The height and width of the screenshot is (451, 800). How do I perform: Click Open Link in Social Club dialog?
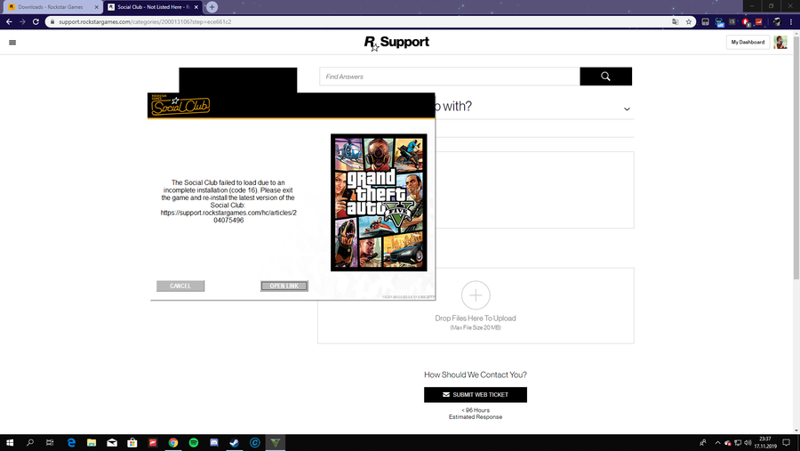tap(284, 286)
